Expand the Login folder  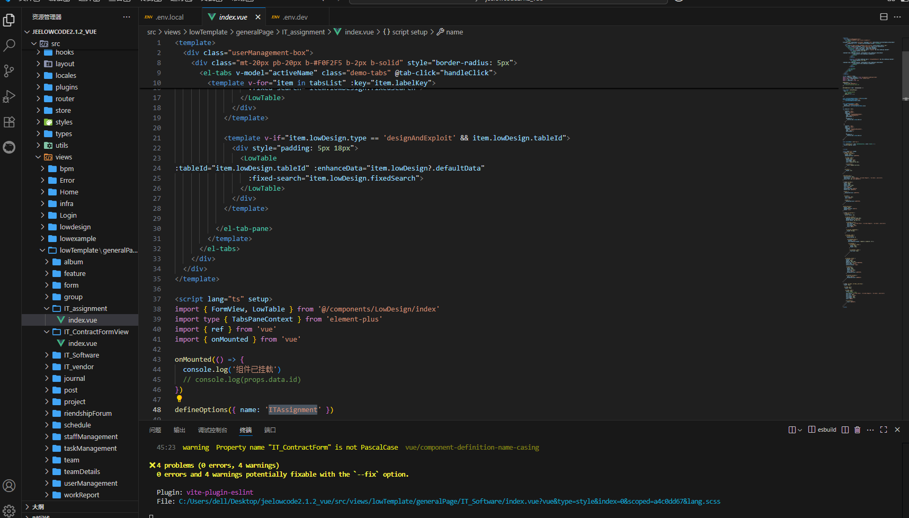click(80, 216)
